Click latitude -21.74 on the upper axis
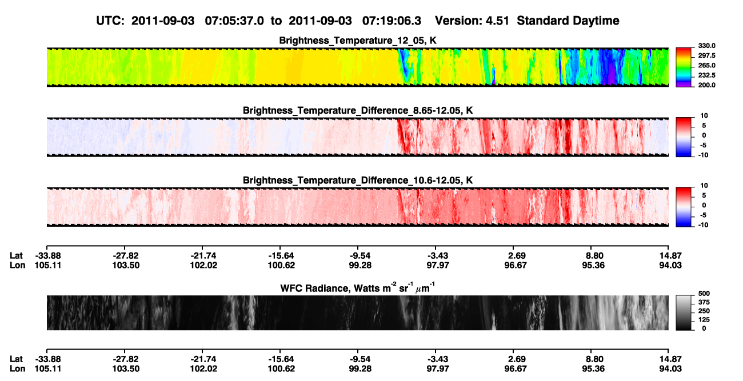This screenshot has width=743, height=381. tap(203, 256)
